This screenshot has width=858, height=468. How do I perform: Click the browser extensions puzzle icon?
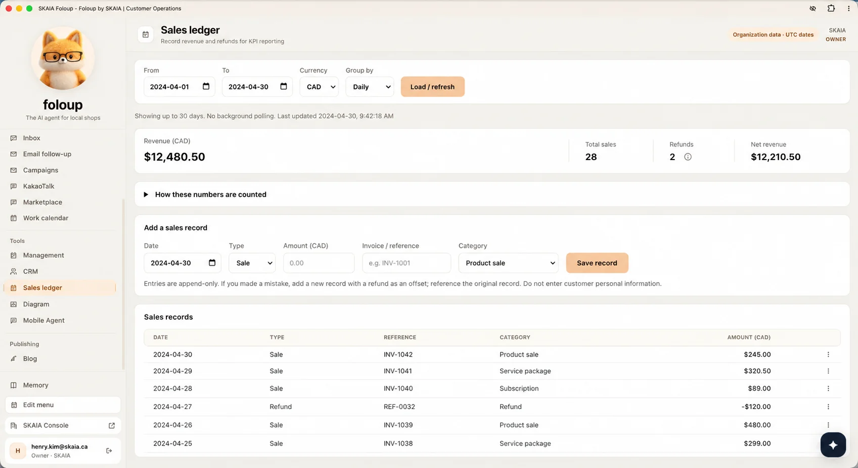(x=831, y=8)
